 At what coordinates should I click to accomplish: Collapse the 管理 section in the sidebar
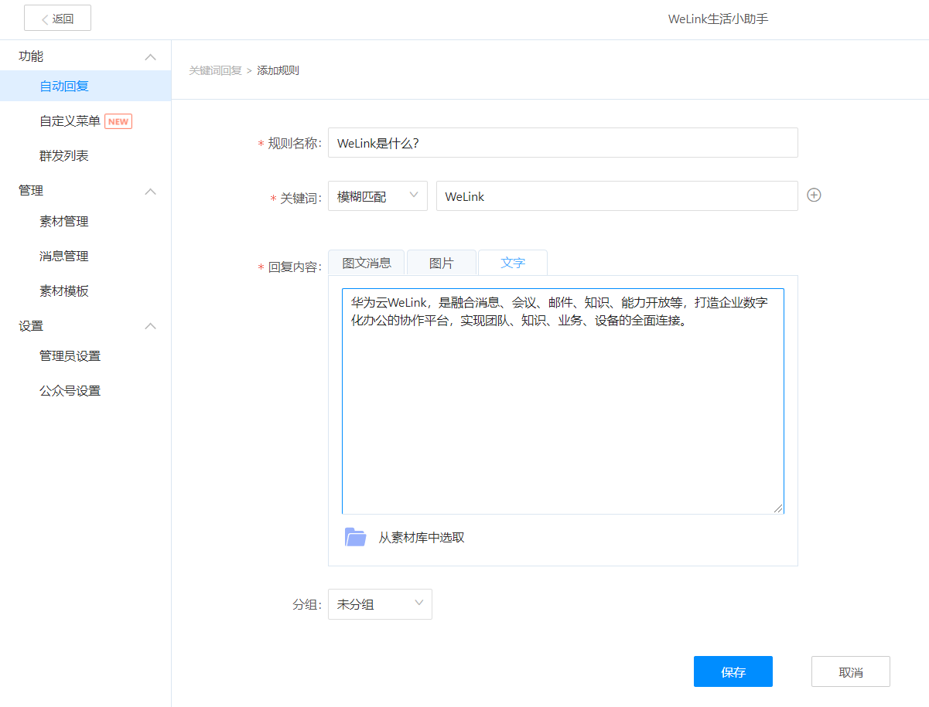click(x=152, y=191)
